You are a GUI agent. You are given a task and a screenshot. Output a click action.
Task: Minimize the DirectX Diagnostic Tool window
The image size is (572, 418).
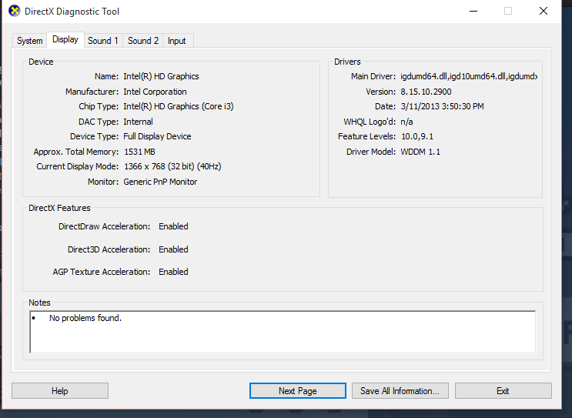[473, 11]
